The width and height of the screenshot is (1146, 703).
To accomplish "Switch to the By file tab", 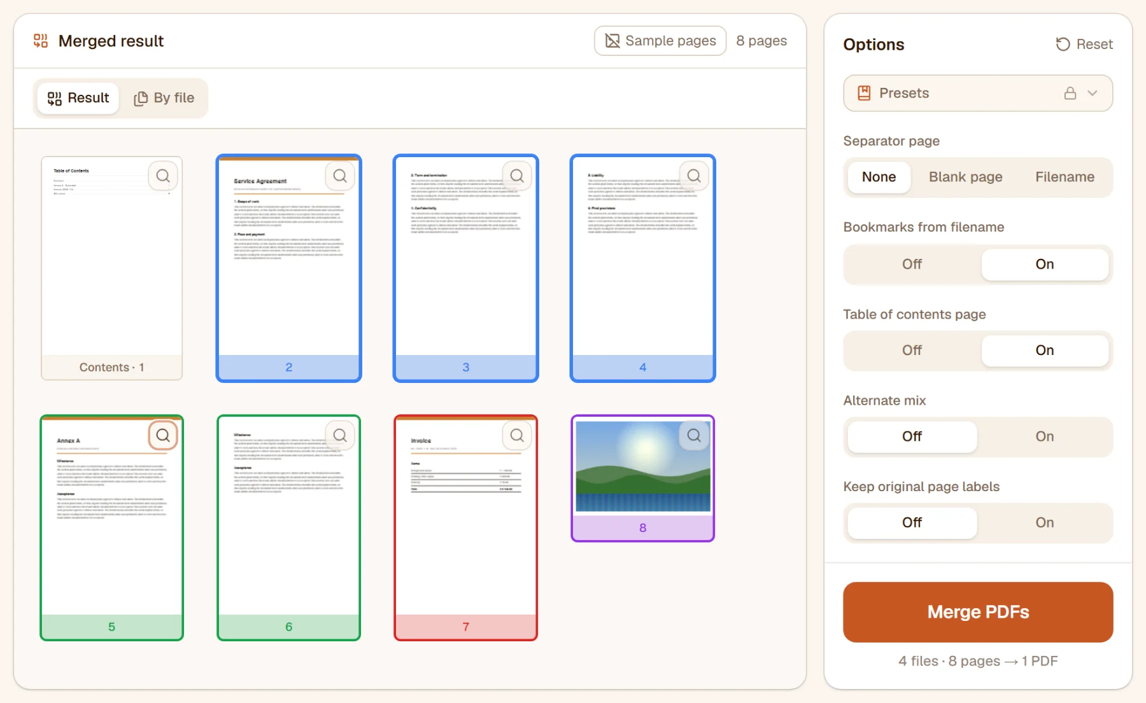I will (164, 98).
